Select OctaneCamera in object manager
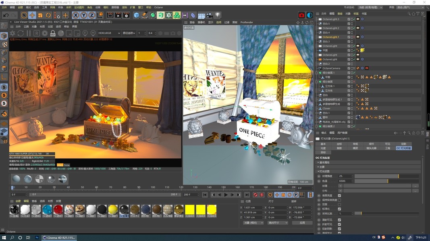The image size is (430, 241). 331,68
